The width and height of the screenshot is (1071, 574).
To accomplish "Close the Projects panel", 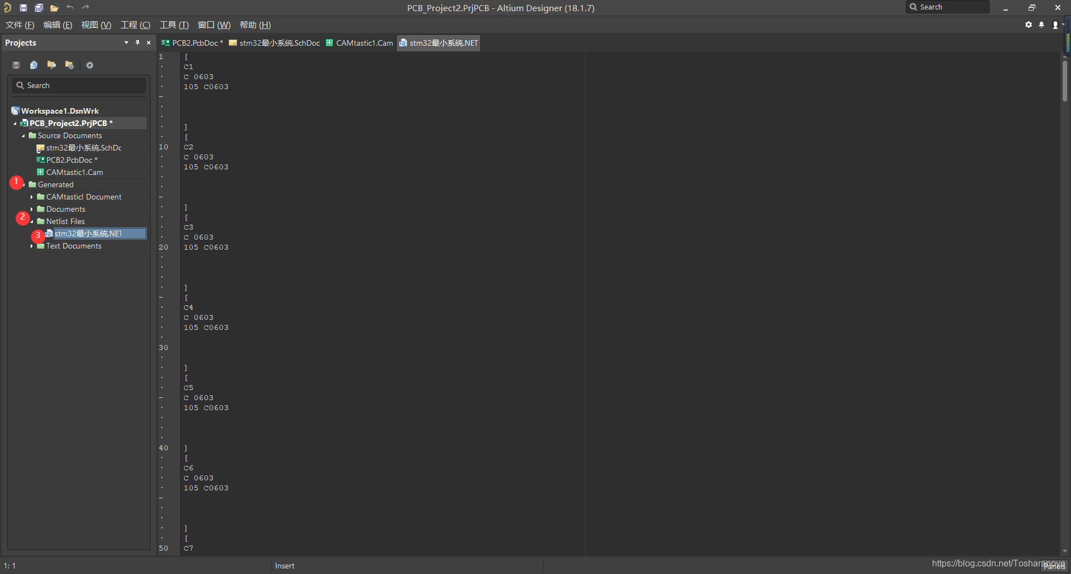I will point(148,43).
